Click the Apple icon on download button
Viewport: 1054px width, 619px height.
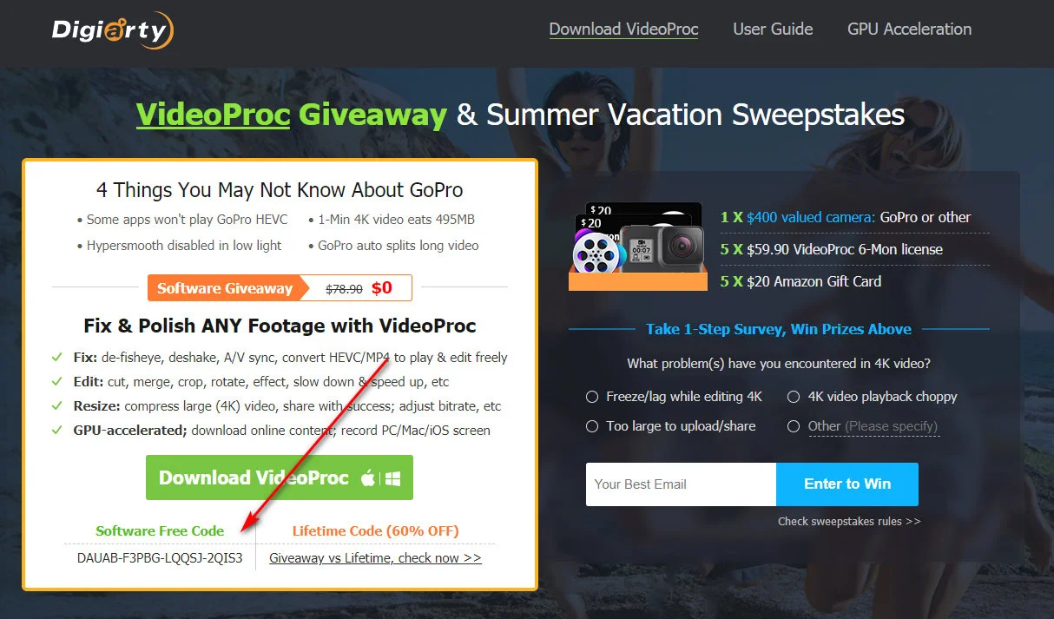point(368,478)
